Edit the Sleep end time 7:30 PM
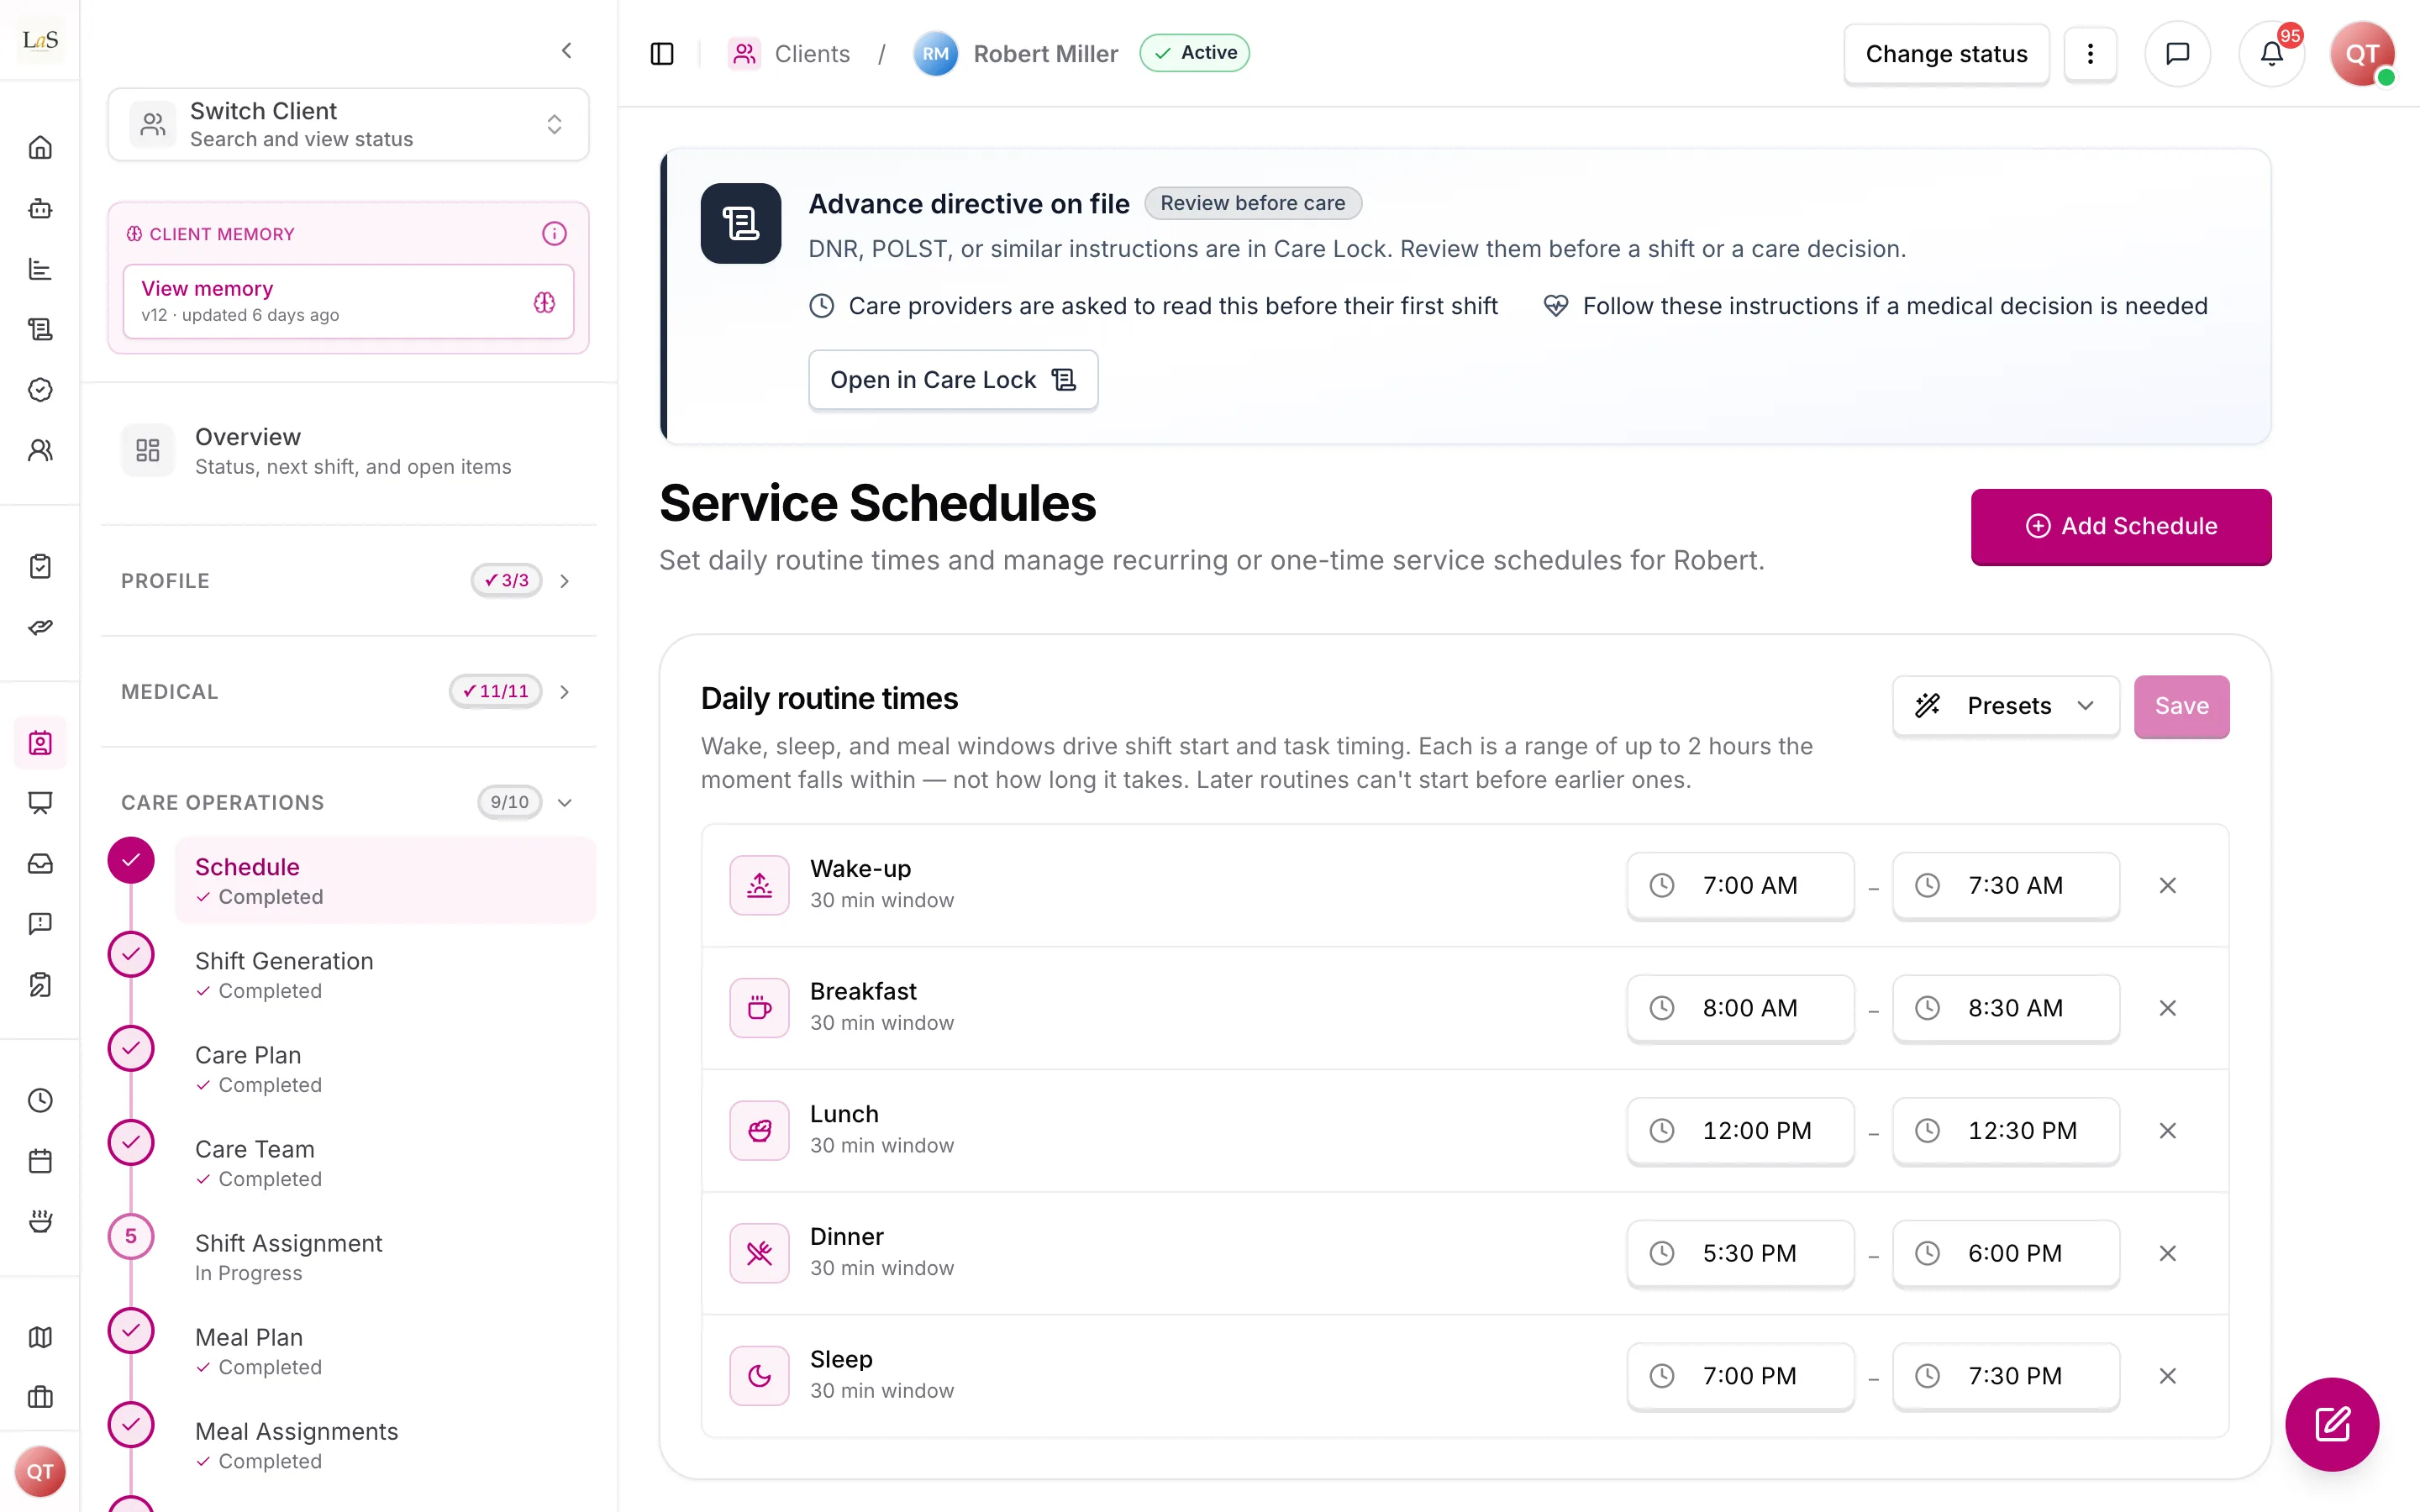 click(x=2005, y=1376)
